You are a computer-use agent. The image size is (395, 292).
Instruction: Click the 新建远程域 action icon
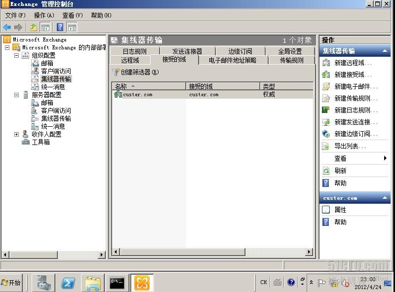326,63
